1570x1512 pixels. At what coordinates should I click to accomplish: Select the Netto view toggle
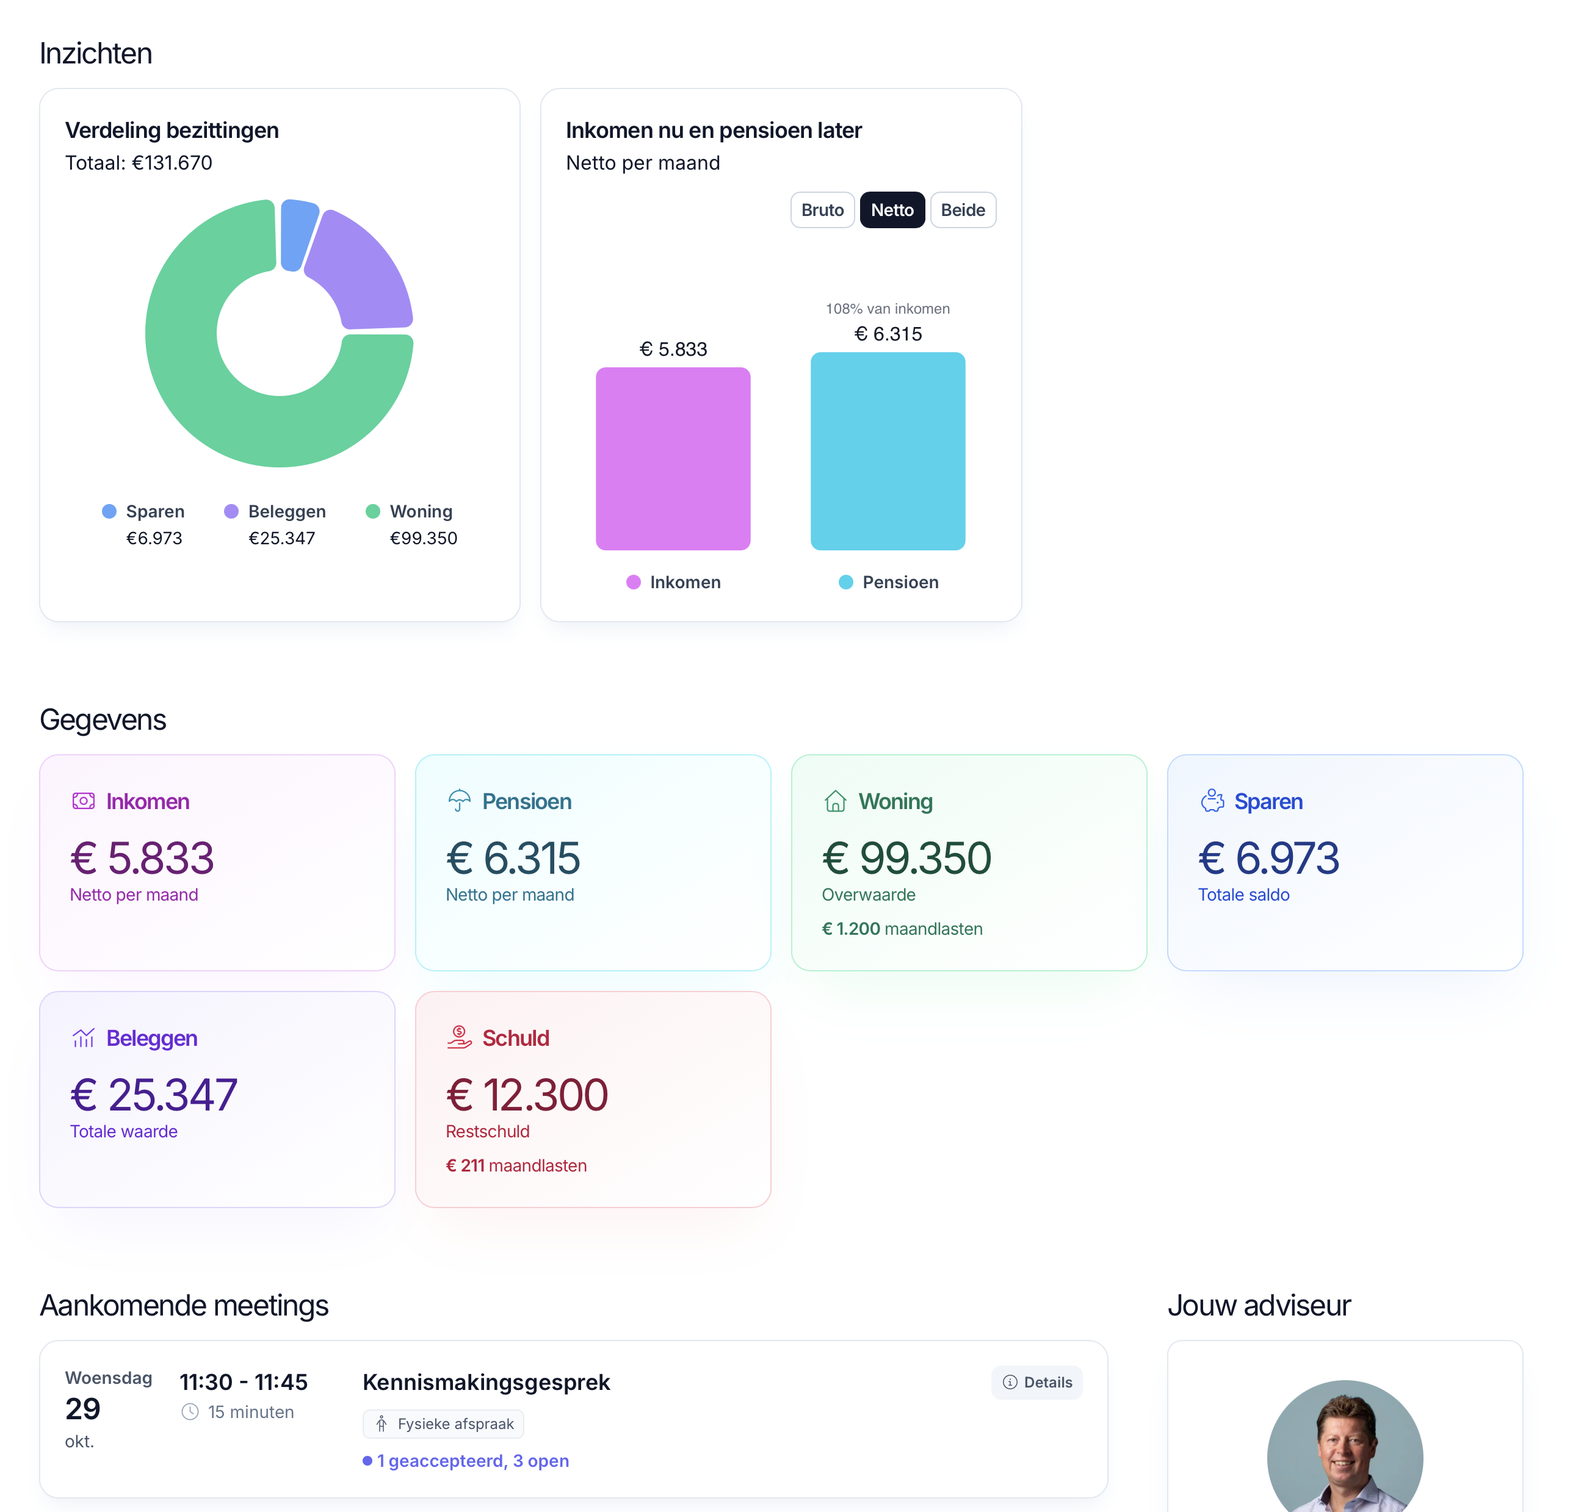click(x=892, y=210)
